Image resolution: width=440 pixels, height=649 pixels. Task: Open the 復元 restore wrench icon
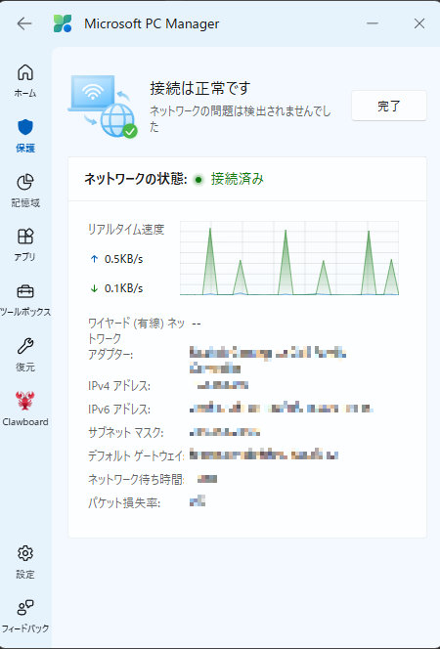pos(25,346)
